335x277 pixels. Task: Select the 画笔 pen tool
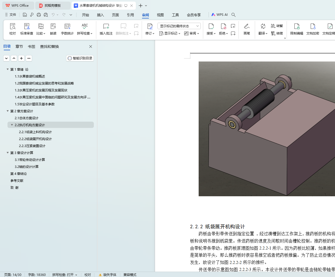click(x=247, y=29)
